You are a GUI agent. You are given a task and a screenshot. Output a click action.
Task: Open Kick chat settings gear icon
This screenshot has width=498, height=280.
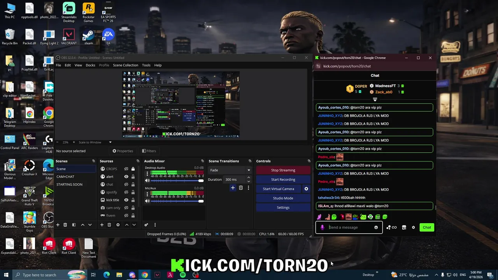click(x=413, y=227)
